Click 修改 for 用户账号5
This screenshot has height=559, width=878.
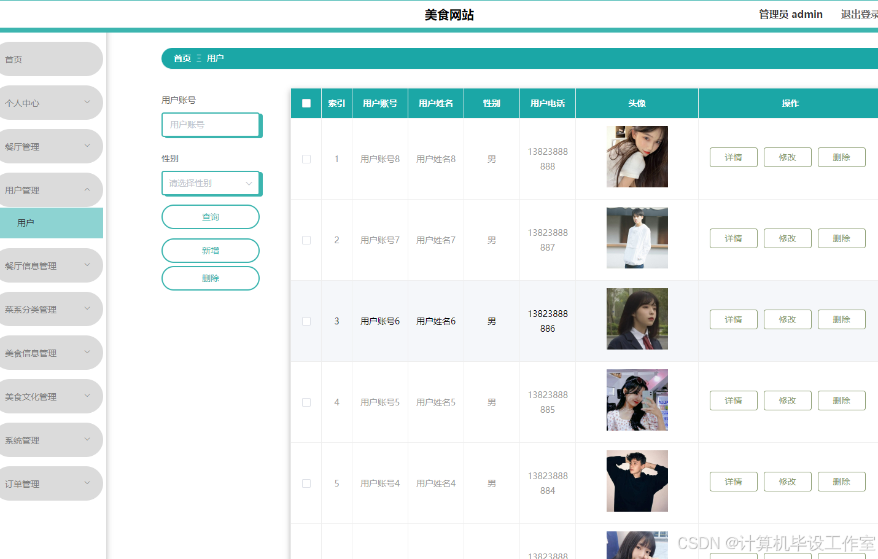coord(788,401)
